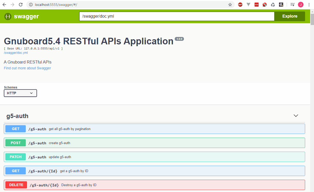Click the /swagger/doc.yml spec URL input
This screenshot has width=314, height=192.
coord(177,16)
